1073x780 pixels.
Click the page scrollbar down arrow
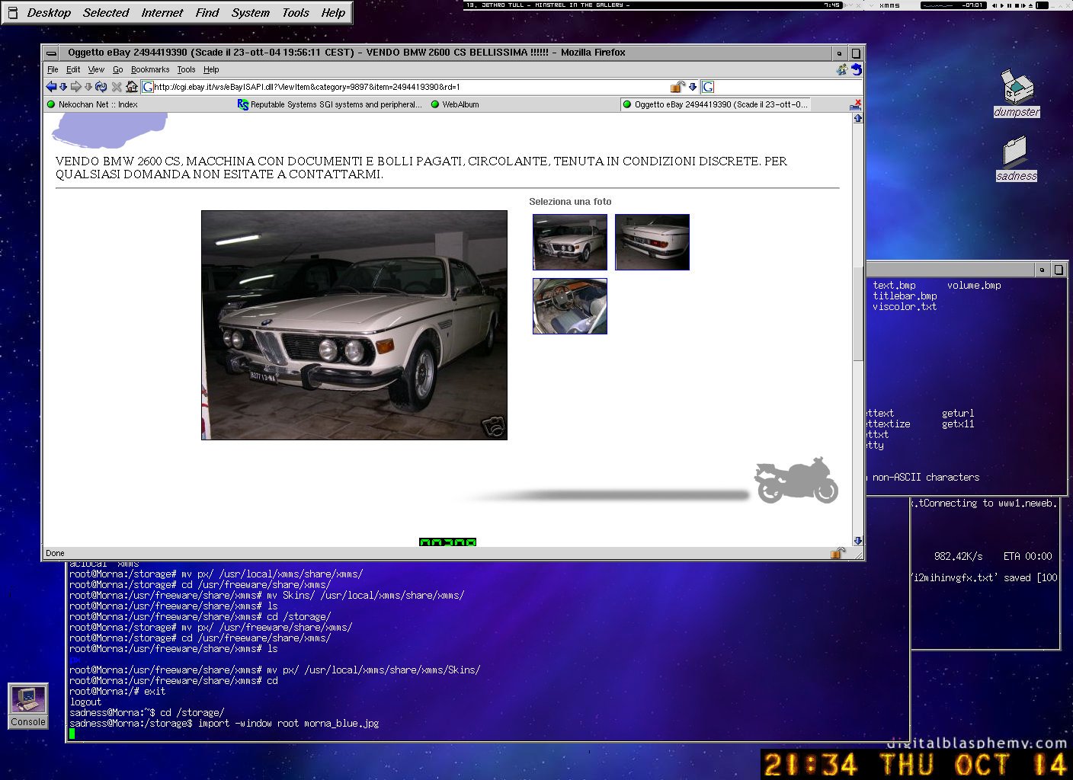pos(858,541)
